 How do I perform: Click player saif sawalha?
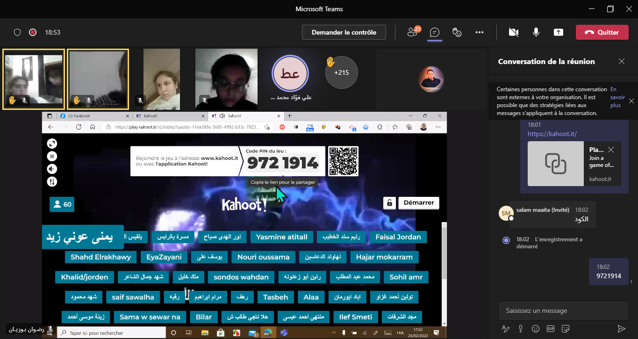133,297
